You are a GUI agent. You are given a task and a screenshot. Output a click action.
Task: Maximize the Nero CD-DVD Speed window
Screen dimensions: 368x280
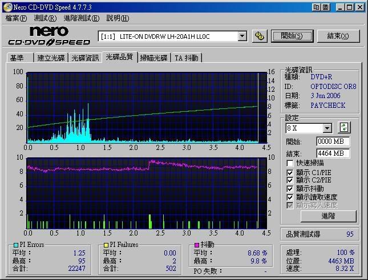350,7
